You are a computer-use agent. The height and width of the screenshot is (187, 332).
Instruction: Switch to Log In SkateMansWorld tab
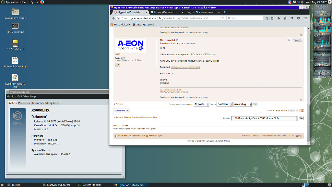201,12
